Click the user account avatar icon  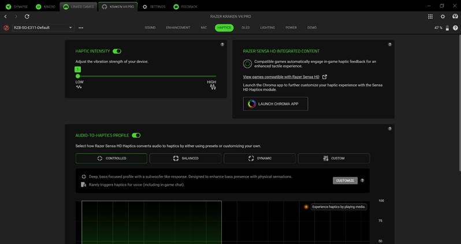[x=455, y=17]
